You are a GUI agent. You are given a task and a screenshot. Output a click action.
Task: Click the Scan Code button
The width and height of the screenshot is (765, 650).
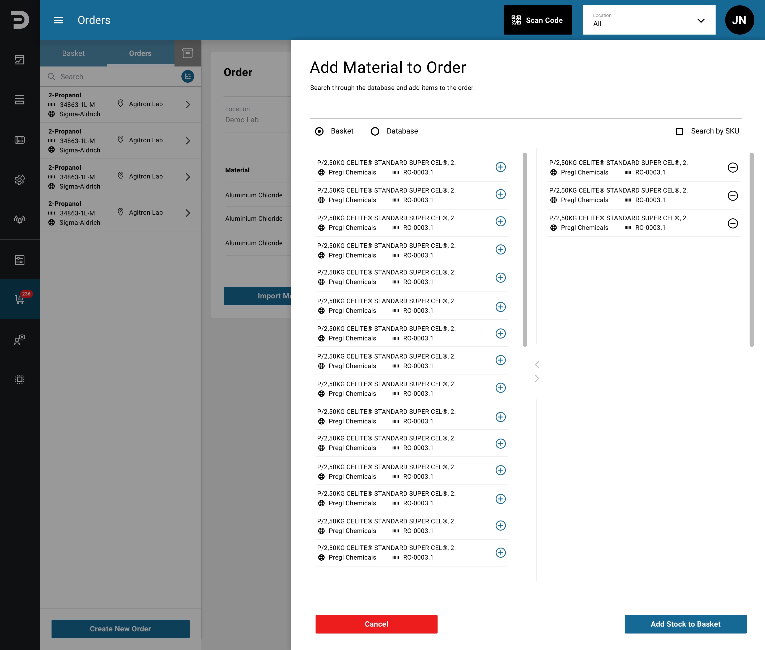coord(538,20)
